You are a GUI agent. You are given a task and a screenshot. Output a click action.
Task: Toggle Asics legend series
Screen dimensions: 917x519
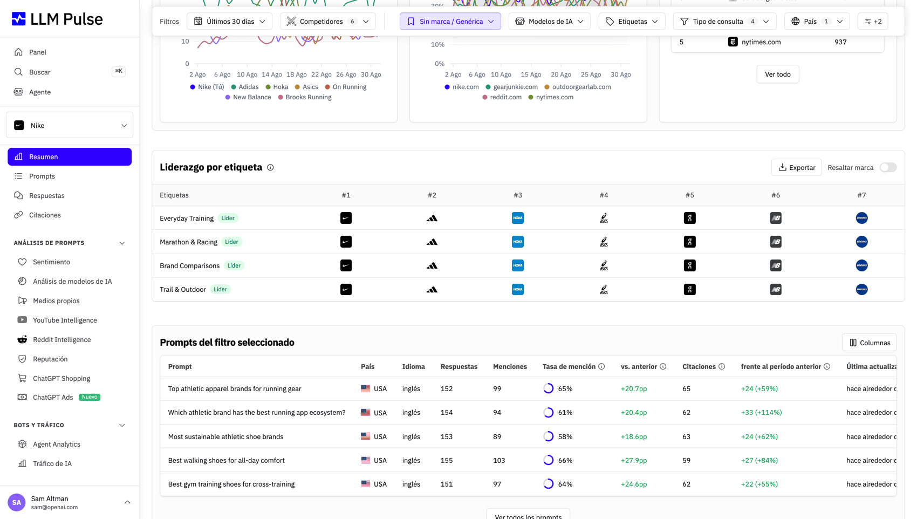306,87
